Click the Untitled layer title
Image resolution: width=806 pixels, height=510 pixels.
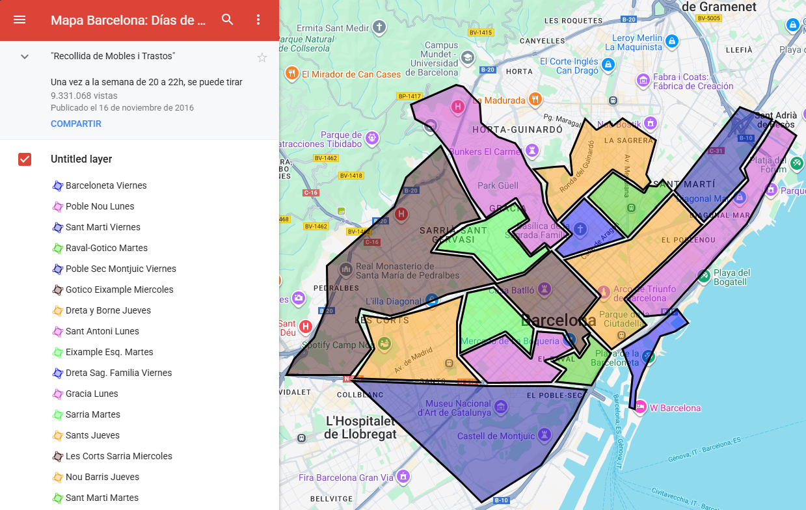click(81, 159)
